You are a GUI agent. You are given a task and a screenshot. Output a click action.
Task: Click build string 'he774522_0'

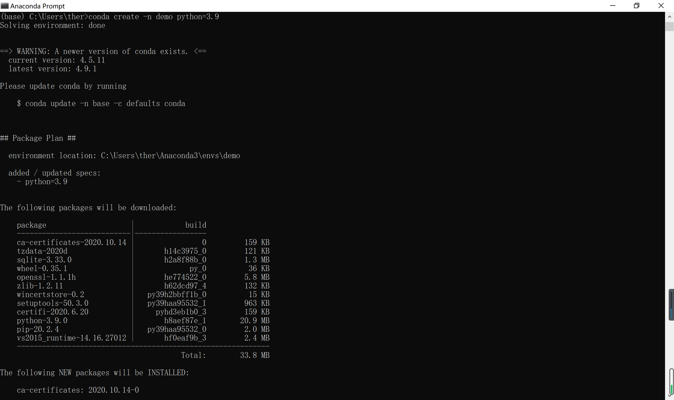click(185, 277)
